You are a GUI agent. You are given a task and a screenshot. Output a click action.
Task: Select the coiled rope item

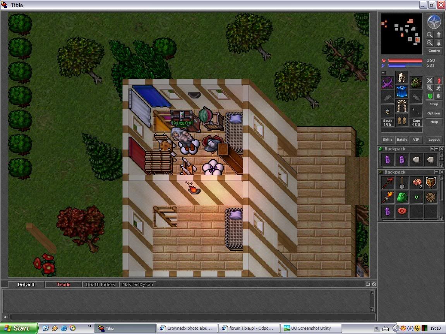point(431,197)
